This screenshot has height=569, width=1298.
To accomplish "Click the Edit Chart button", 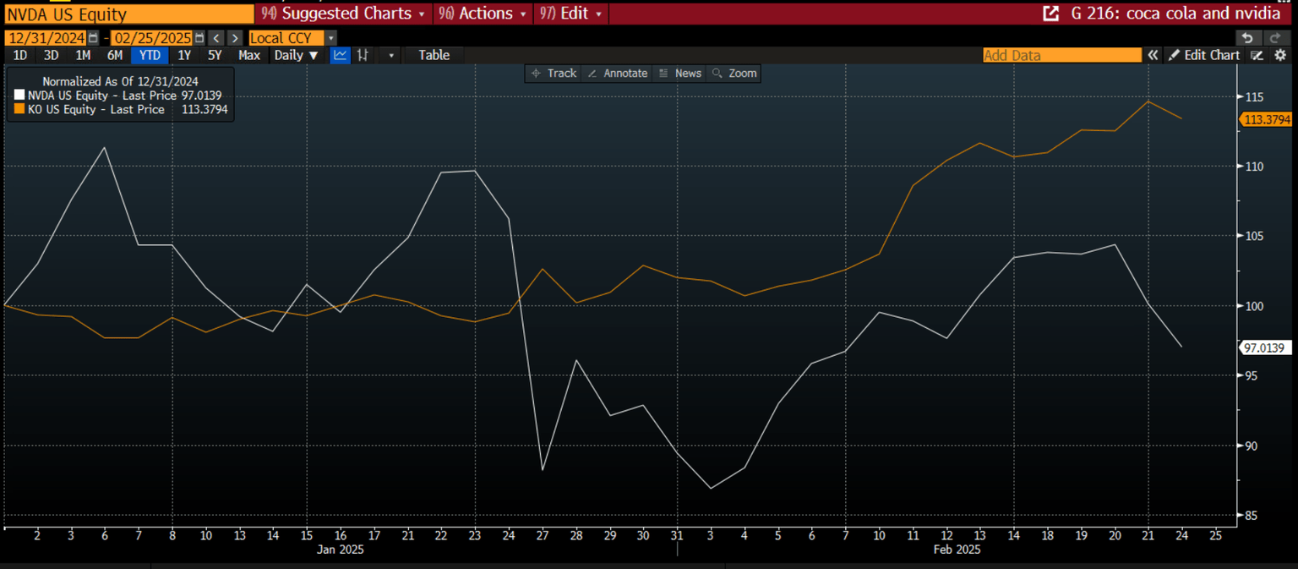I will (1204, 55).
